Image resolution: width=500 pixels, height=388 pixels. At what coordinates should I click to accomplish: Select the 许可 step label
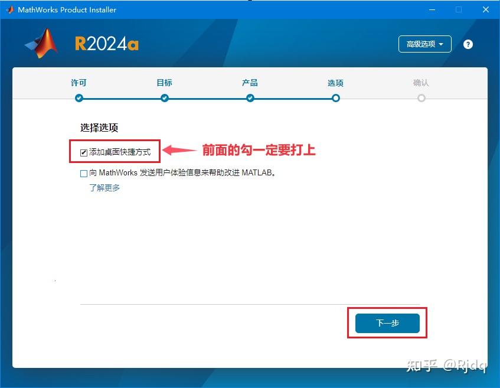[x=79, y=83]
